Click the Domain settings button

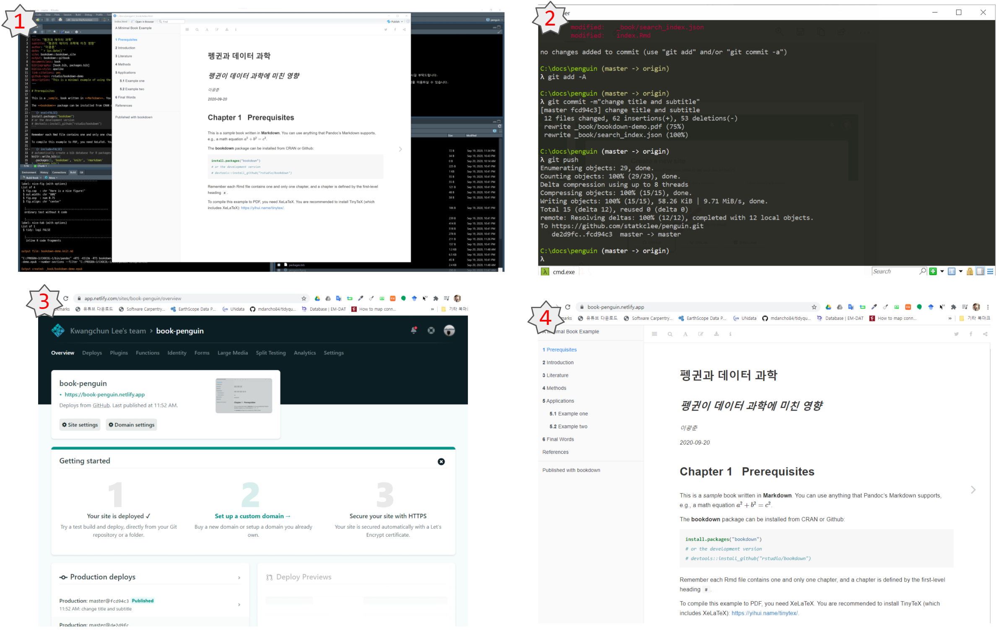[131, 425]
